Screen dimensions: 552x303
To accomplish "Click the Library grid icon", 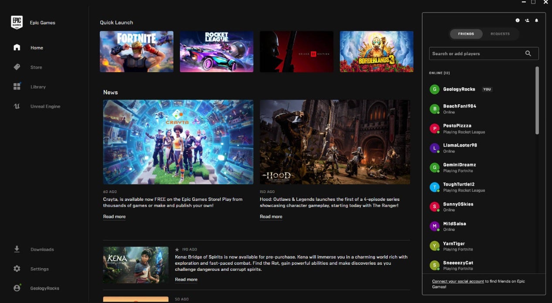I will pyautogui.click(x=17, y=87).
